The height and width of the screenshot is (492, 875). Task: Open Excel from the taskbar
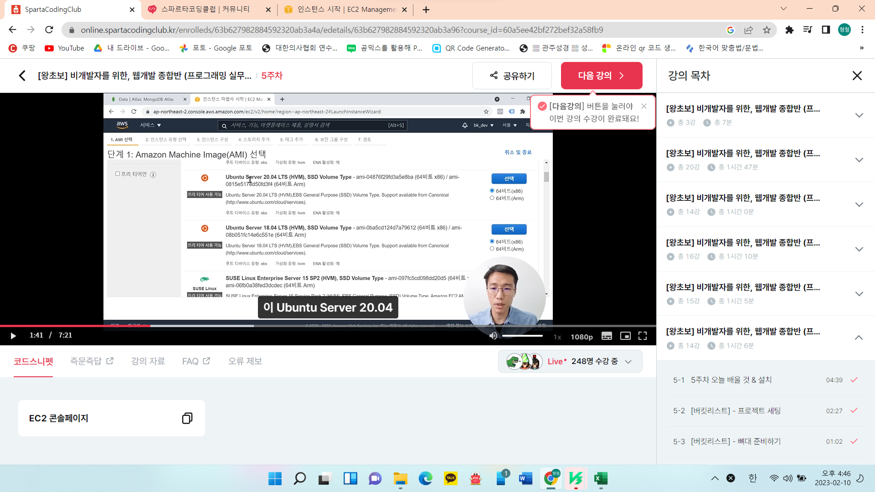click(601, 478)
